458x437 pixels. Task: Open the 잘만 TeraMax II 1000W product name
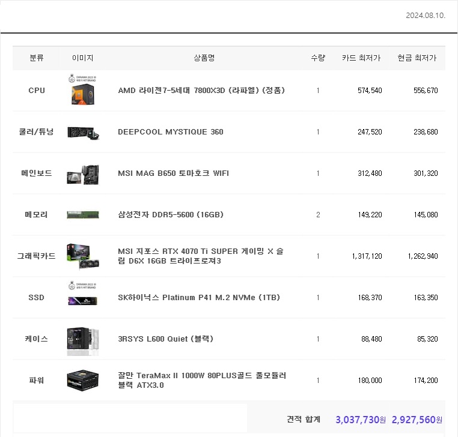click(x=202, y=380)
